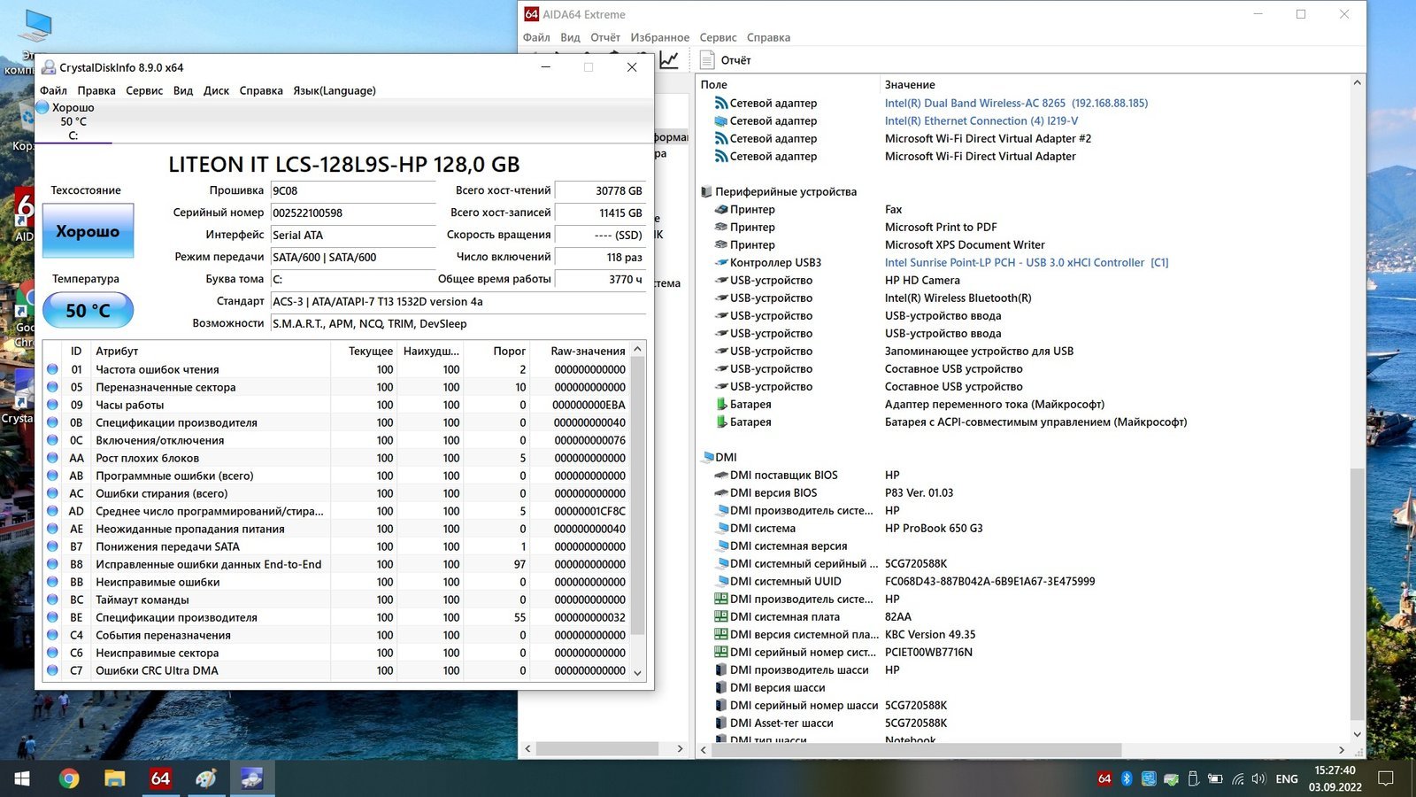Click safely remove hardware USB tray icon
The image size is (1416, 797).
(x=1193, y=778)
